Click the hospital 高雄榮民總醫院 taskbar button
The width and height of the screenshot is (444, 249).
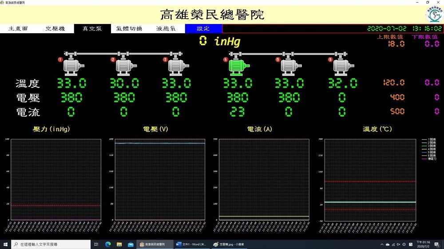[155, 244]
